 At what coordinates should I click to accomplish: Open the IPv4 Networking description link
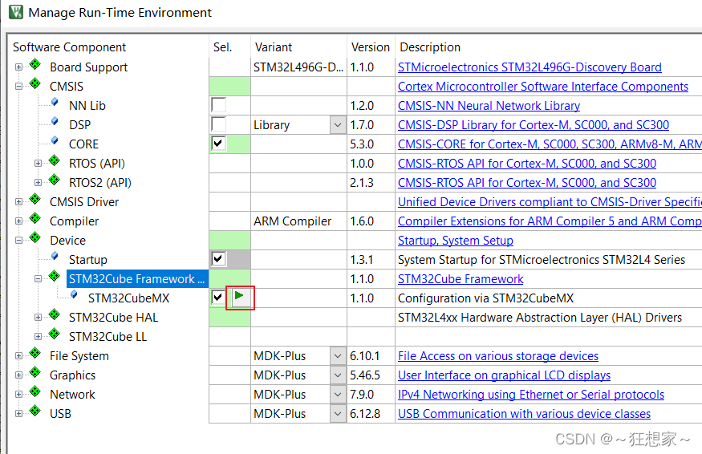[531, 395]
